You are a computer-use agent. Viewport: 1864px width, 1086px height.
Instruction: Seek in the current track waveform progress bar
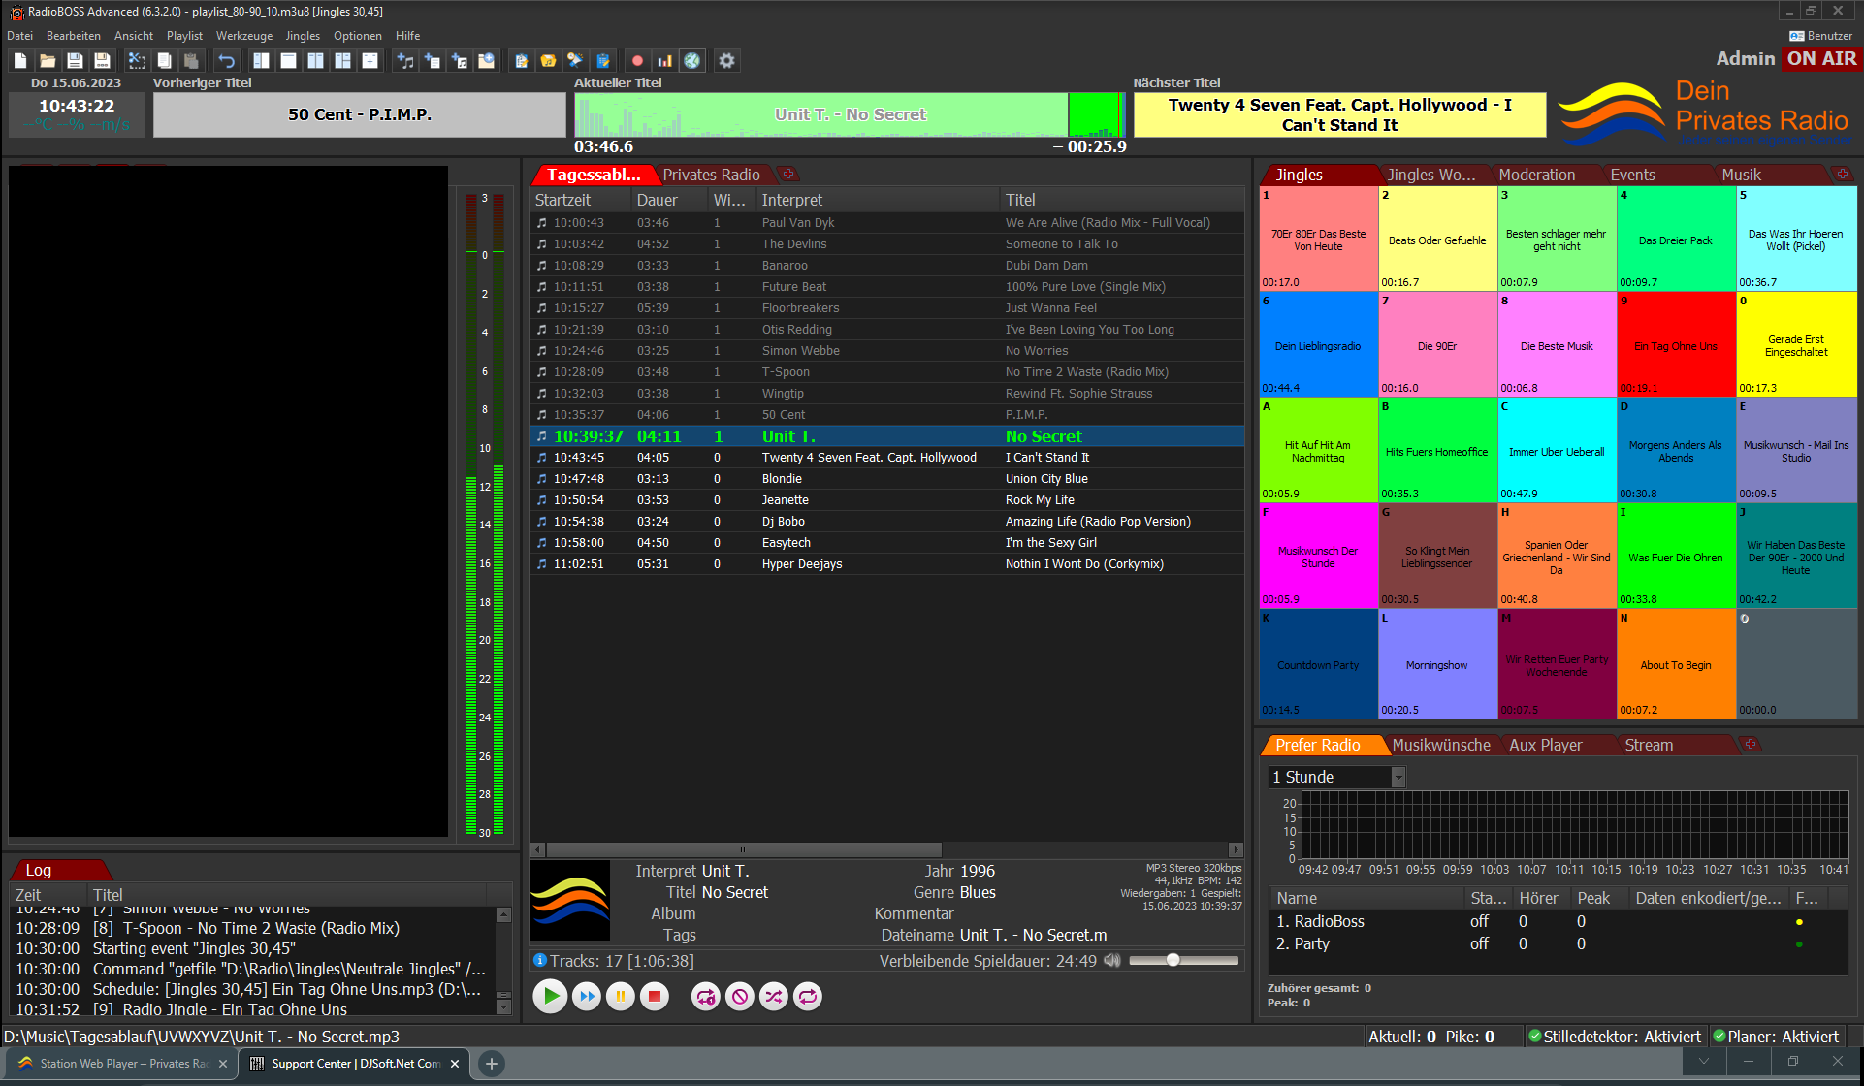point(850,114)
